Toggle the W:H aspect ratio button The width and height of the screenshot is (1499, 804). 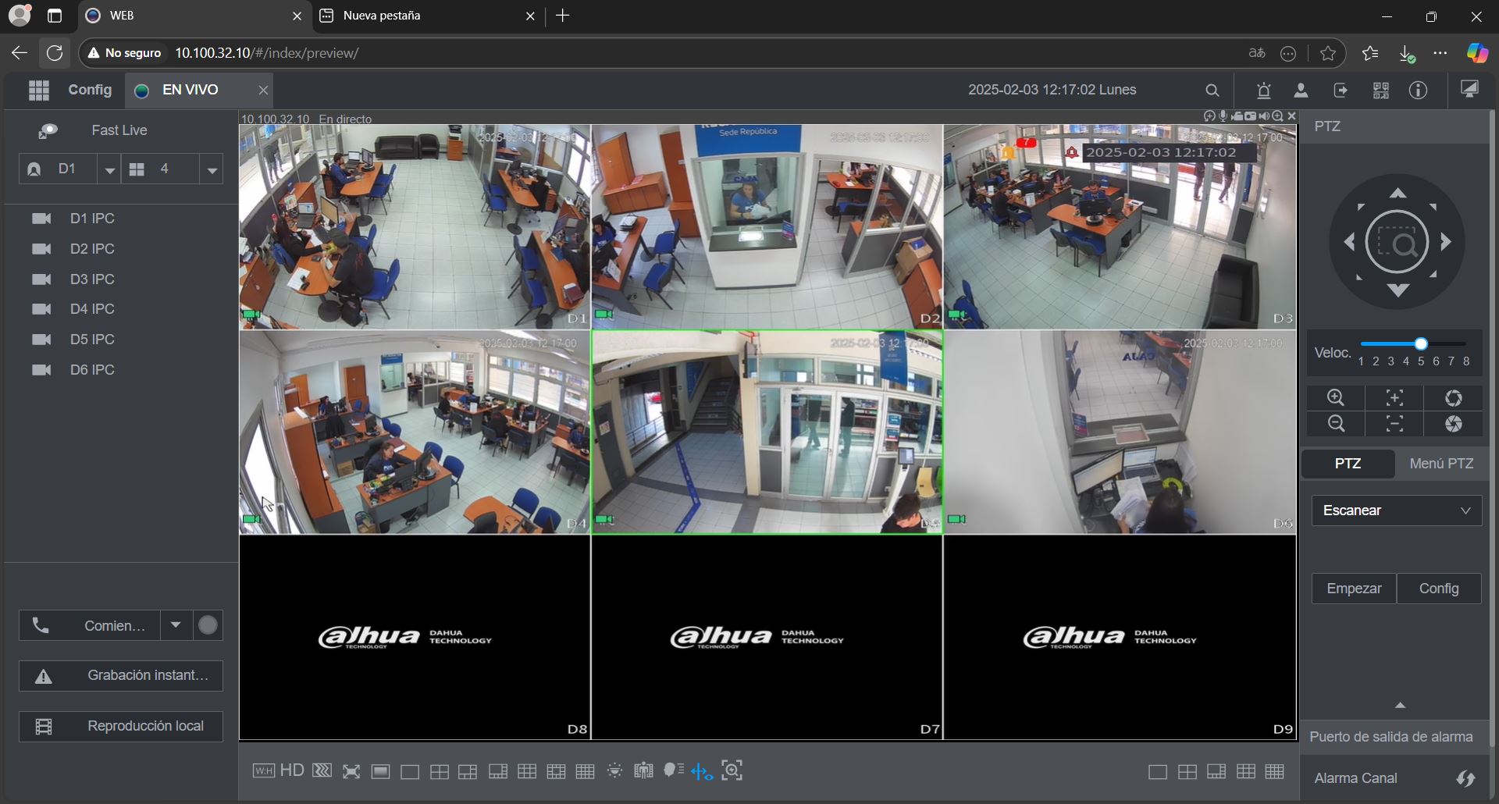[263, 771]
